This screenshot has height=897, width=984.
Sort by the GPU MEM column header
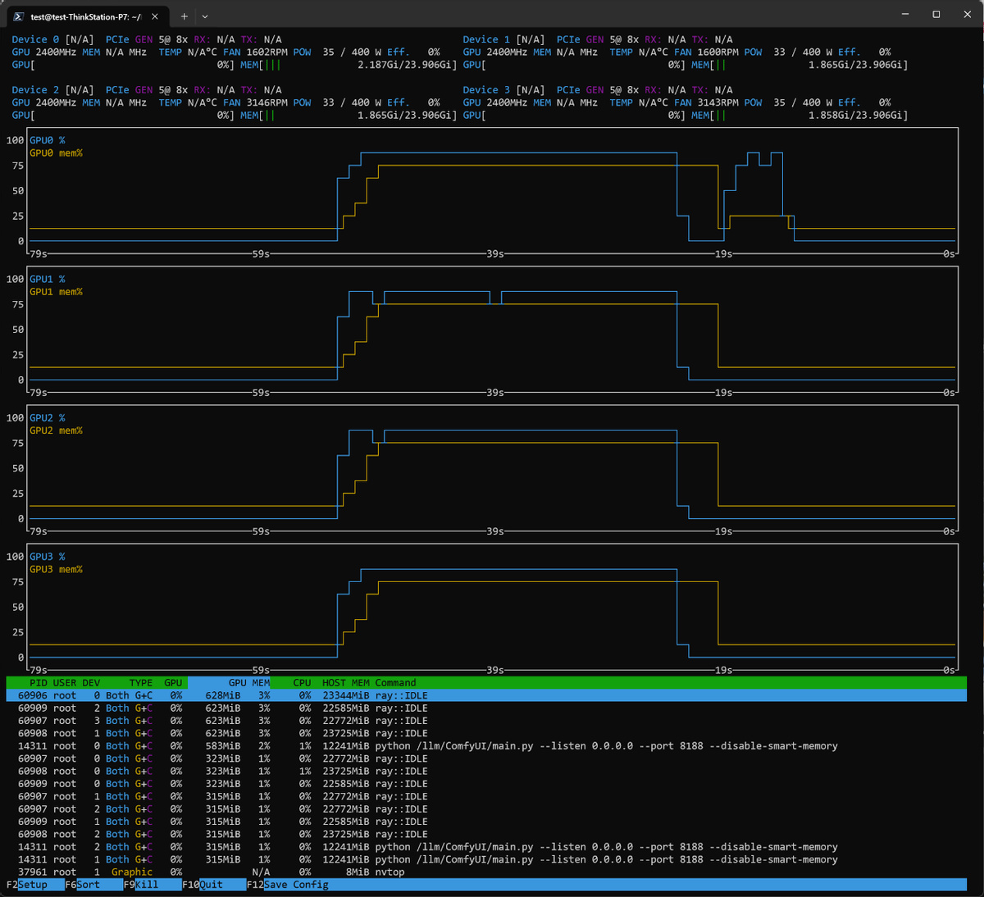pyautogui.click(x=249, y=683)
